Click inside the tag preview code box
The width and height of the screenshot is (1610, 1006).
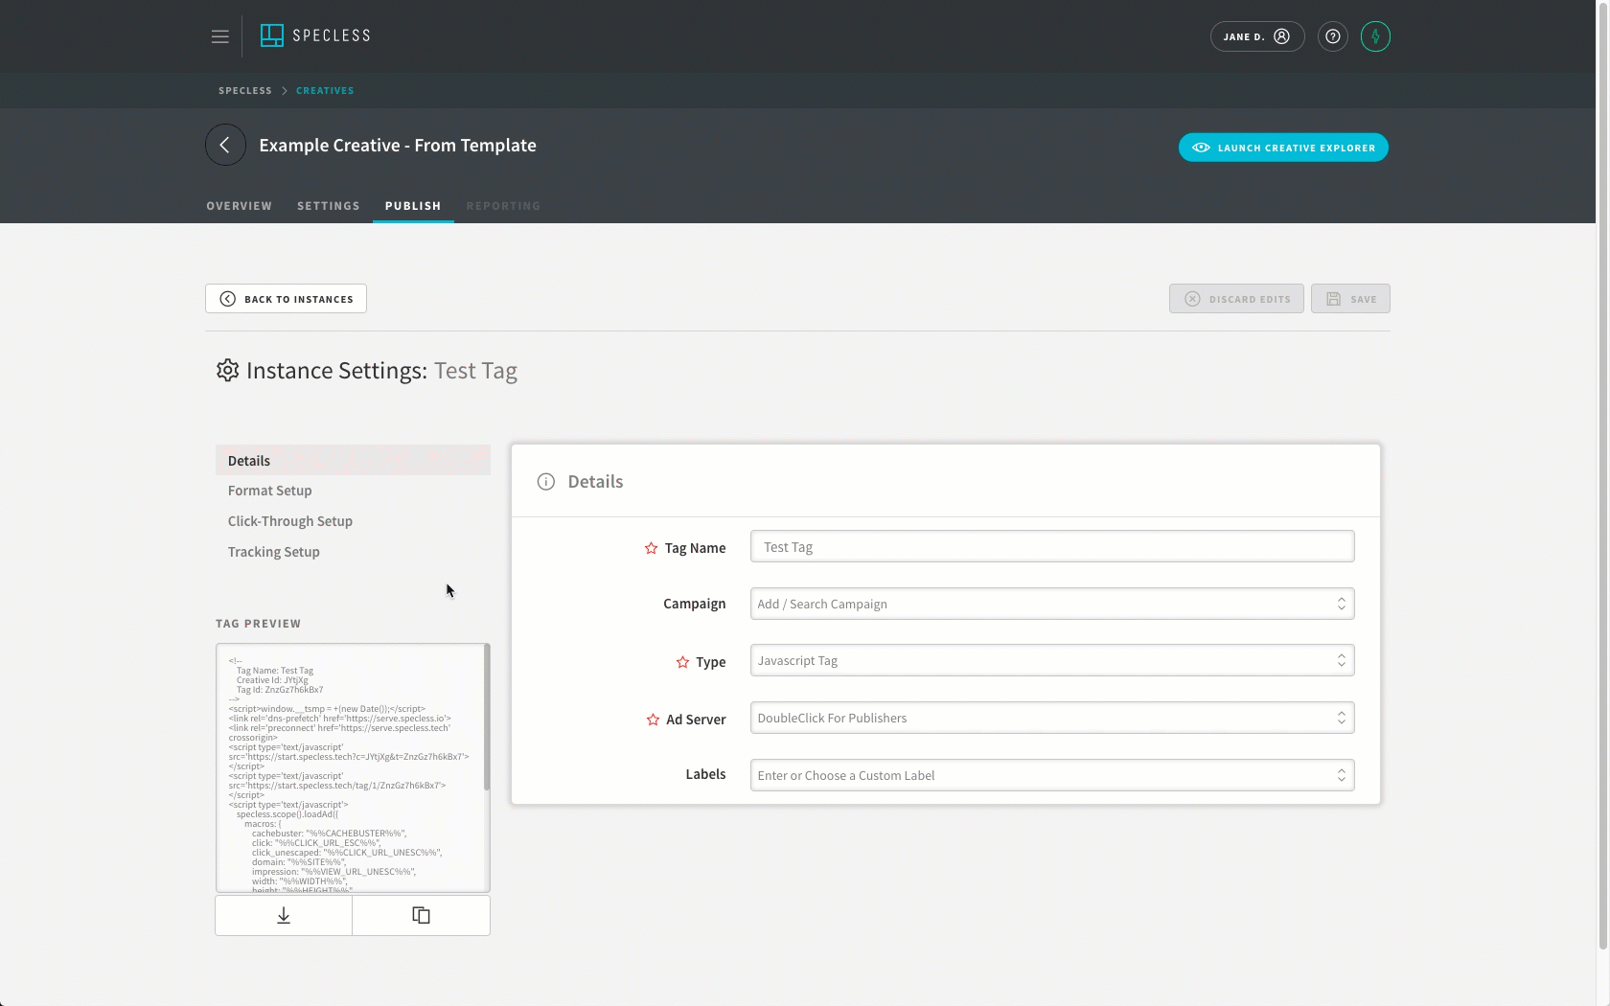tap(351, 767)
